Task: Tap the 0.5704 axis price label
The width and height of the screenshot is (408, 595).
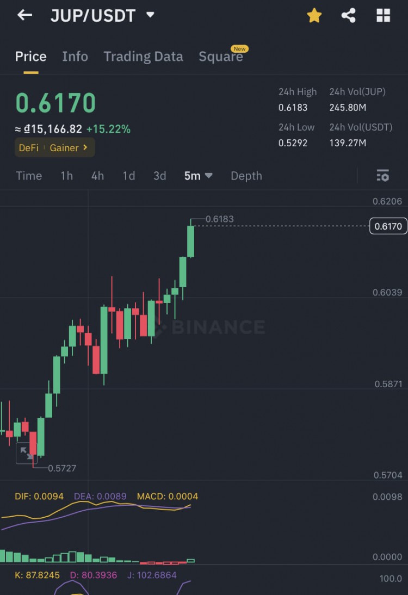Action: pyautogui.click(x=387, y=475)
